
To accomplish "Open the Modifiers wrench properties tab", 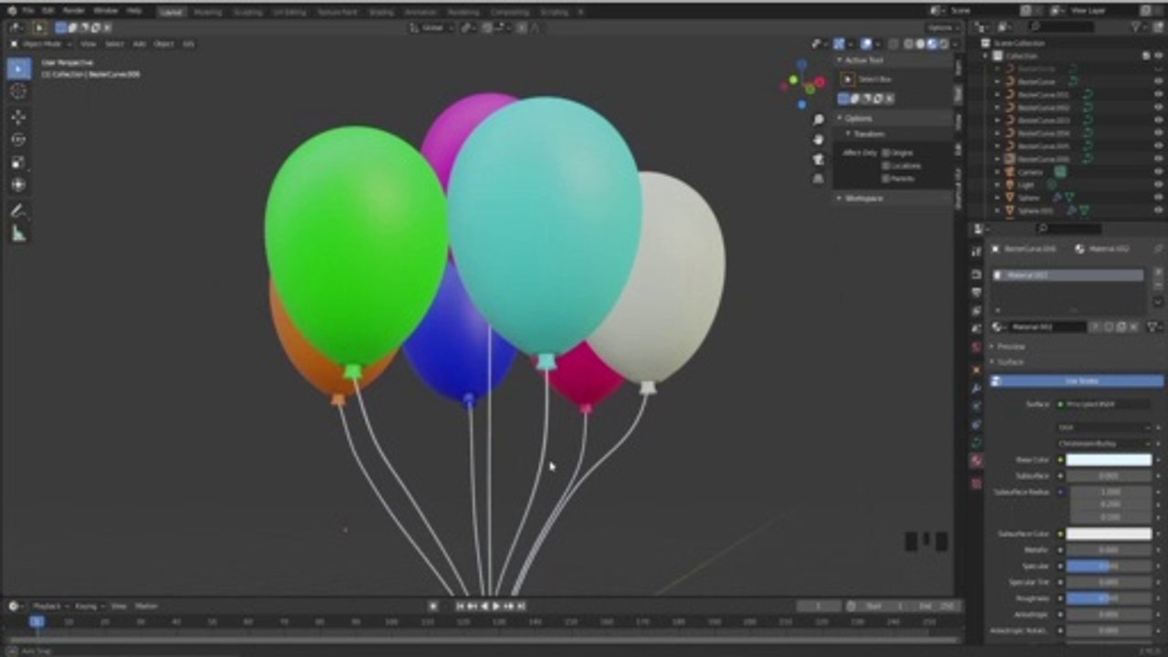I will (975, 389).
